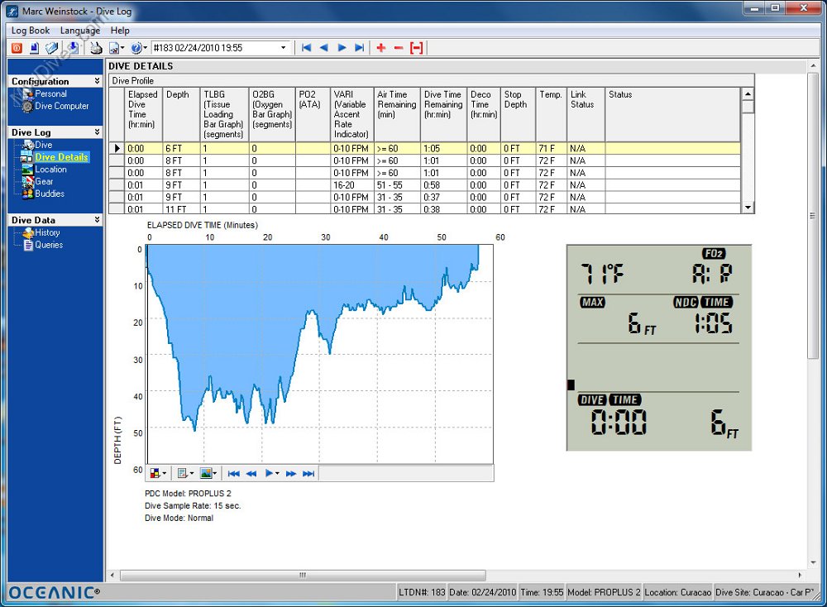This screenshot has width=827, height=607.
Task: Click 'LTDN#: 183' in the status bar
Action: (422, 592)
